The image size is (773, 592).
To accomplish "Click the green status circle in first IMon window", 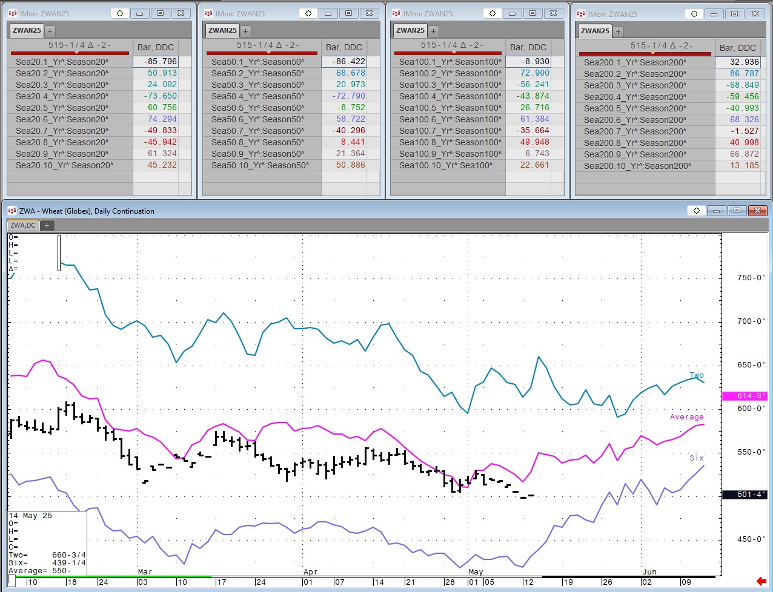I will point(119,13).
